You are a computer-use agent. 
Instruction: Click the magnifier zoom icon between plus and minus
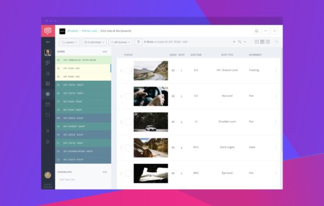point(239,42)
